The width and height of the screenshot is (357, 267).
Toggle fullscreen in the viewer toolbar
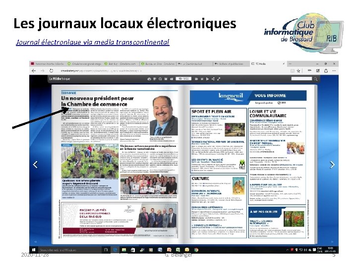[x=219, y=79]
